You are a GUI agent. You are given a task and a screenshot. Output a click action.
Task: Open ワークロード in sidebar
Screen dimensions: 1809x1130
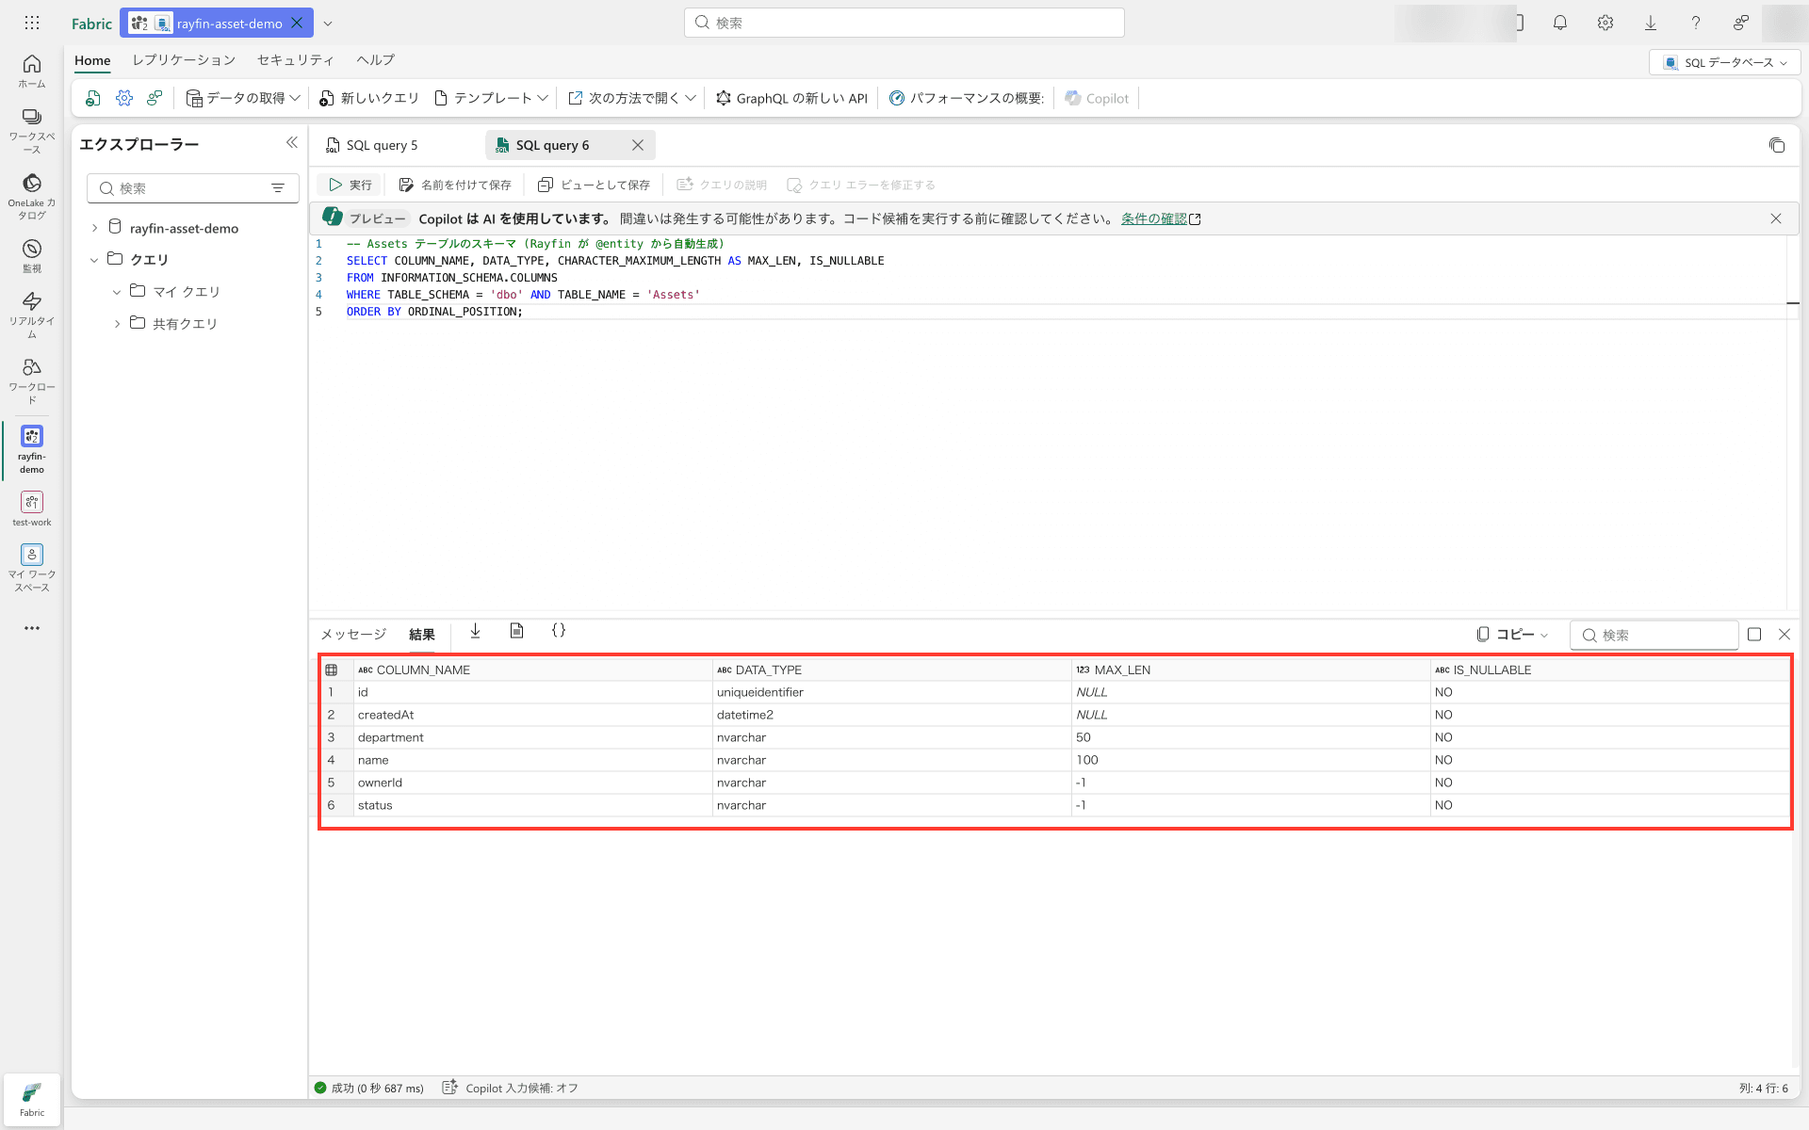coord(32,380)
